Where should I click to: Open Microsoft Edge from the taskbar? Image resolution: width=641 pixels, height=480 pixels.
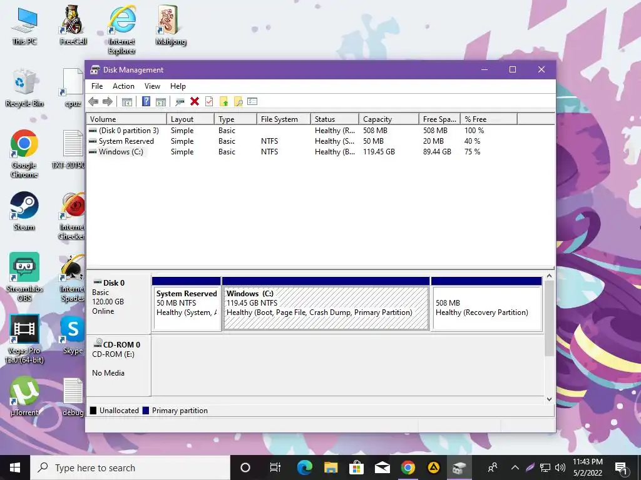(x=305, y=467)
